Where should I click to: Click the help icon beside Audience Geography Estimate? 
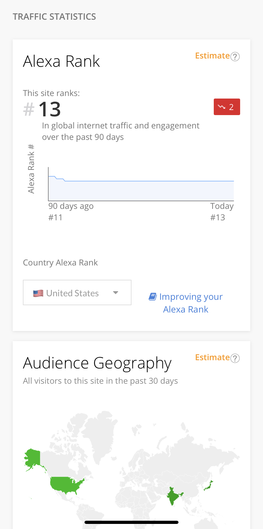point(235,358)
